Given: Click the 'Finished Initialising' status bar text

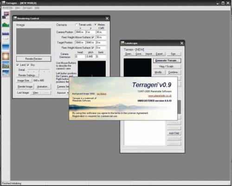Looking at the screenshot, I should 12,183.
